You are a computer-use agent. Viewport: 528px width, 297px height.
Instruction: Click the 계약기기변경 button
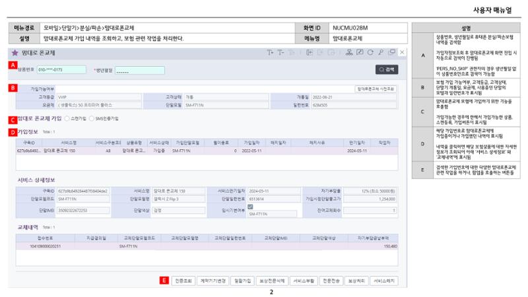[x=213, y=280]
